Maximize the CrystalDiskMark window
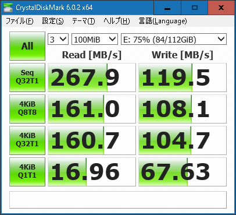 [194, 8]
